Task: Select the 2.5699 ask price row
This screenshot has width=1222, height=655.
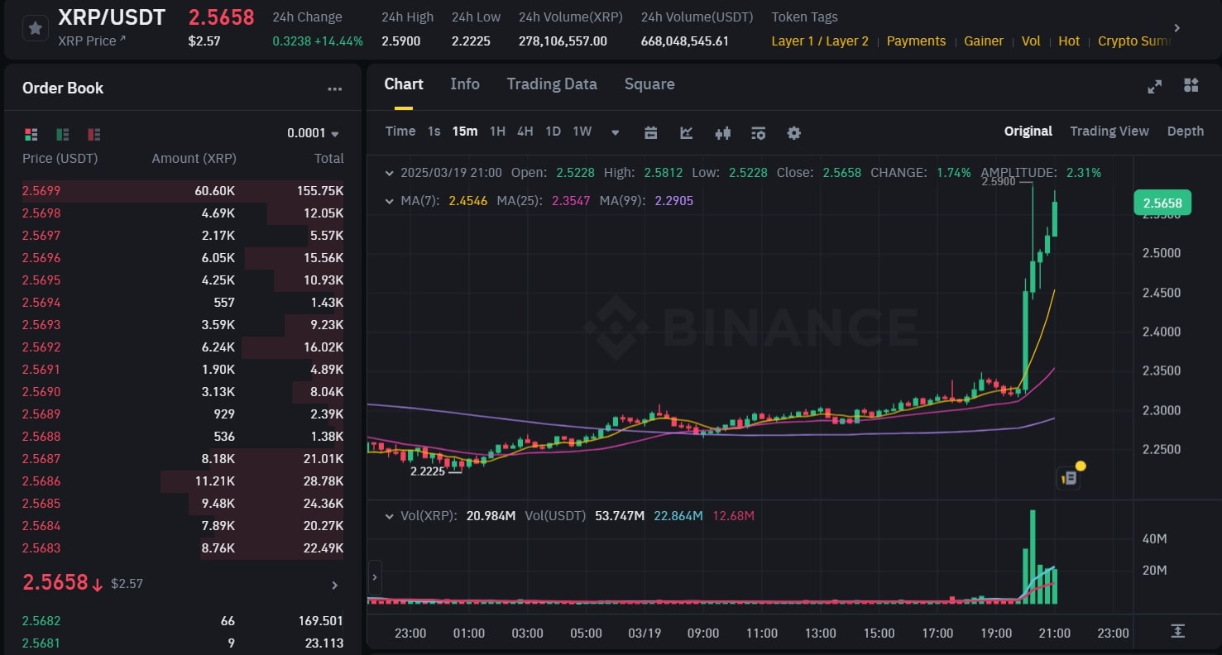Action: tap(183, 191)
